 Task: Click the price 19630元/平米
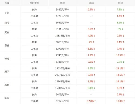point(62,68)
